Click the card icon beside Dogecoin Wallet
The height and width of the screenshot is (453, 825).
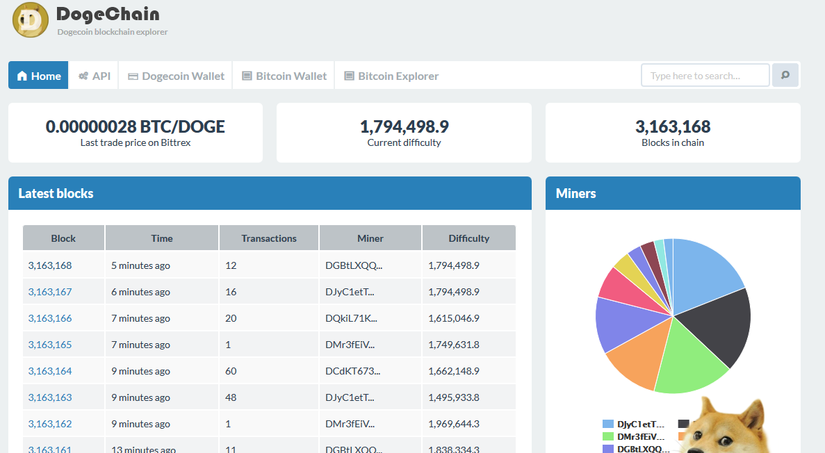click(x=133, y=76)
